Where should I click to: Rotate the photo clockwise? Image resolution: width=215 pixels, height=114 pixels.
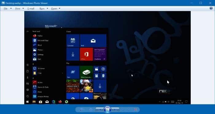pos(129,109)
